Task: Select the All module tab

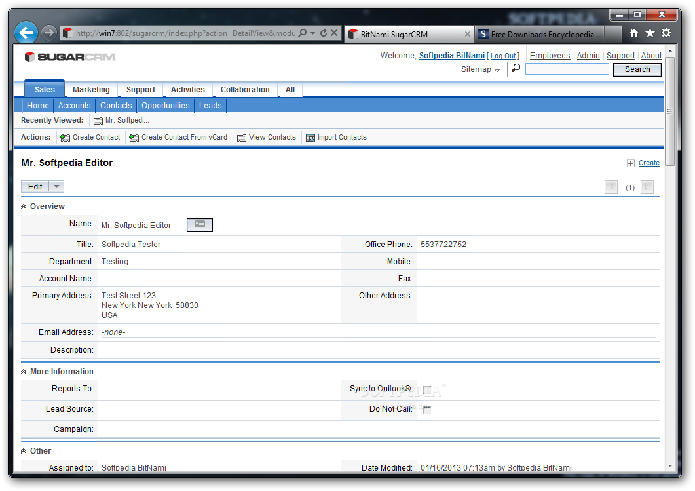Action: coord(290,90)
